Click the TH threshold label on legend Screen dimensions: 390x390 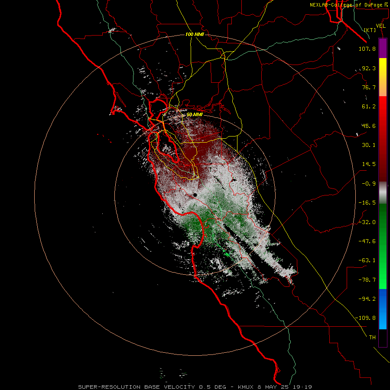click(372, 338)
